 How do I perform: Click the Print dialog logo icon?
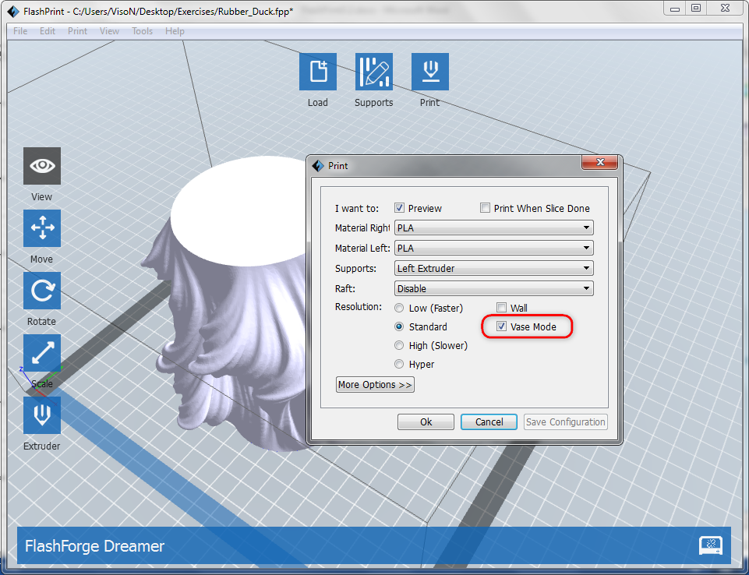click(x=318, y=166)
